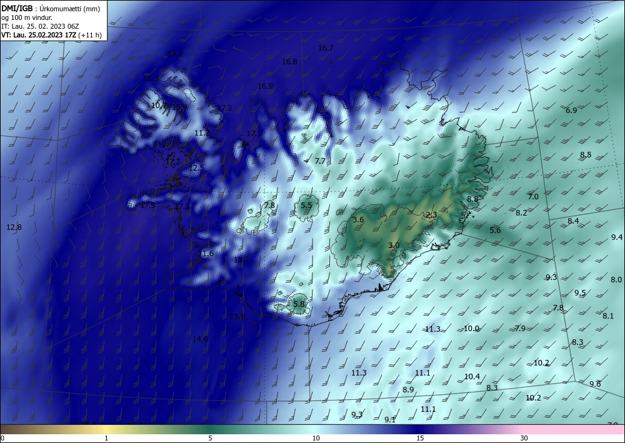Click the 11.6 value label
Image resolution: width=625 pixels, height=443 pixels.
[x=206, y=254]
